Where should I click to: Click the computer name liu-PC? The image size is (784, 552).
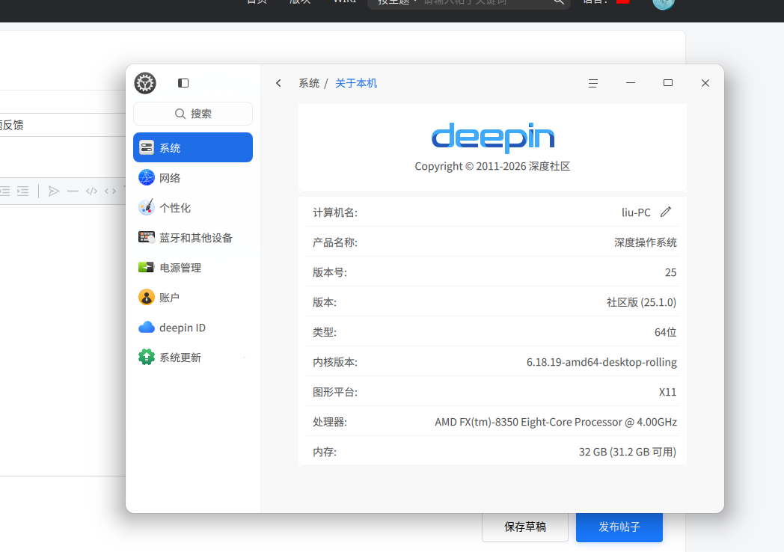pyautogui.click(x=636, y=212)
